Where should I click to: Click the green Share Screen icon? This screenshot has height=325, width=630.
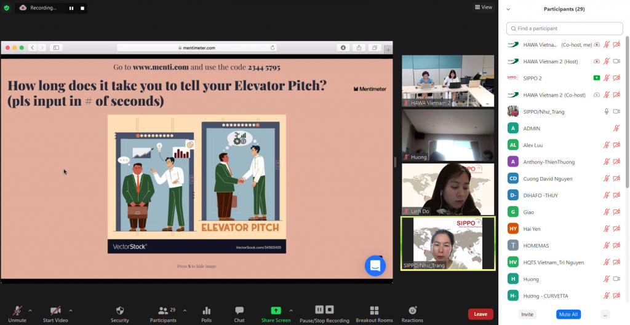point(276,310)
